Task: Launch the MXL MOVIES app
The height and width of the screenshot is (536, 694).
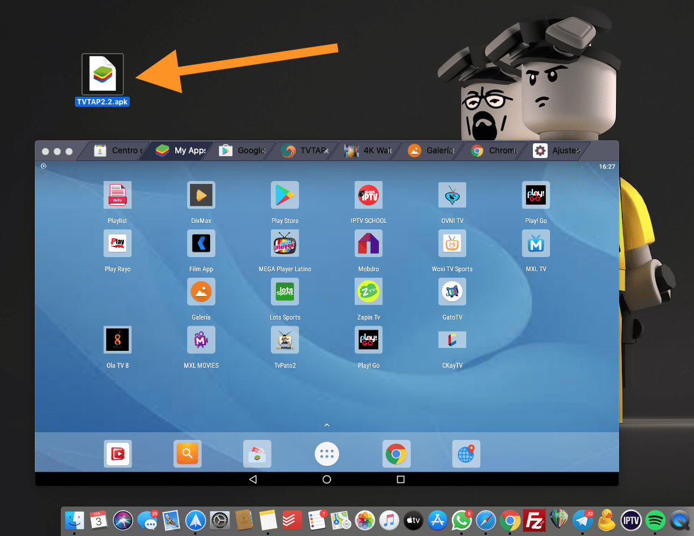Action: 201,340
